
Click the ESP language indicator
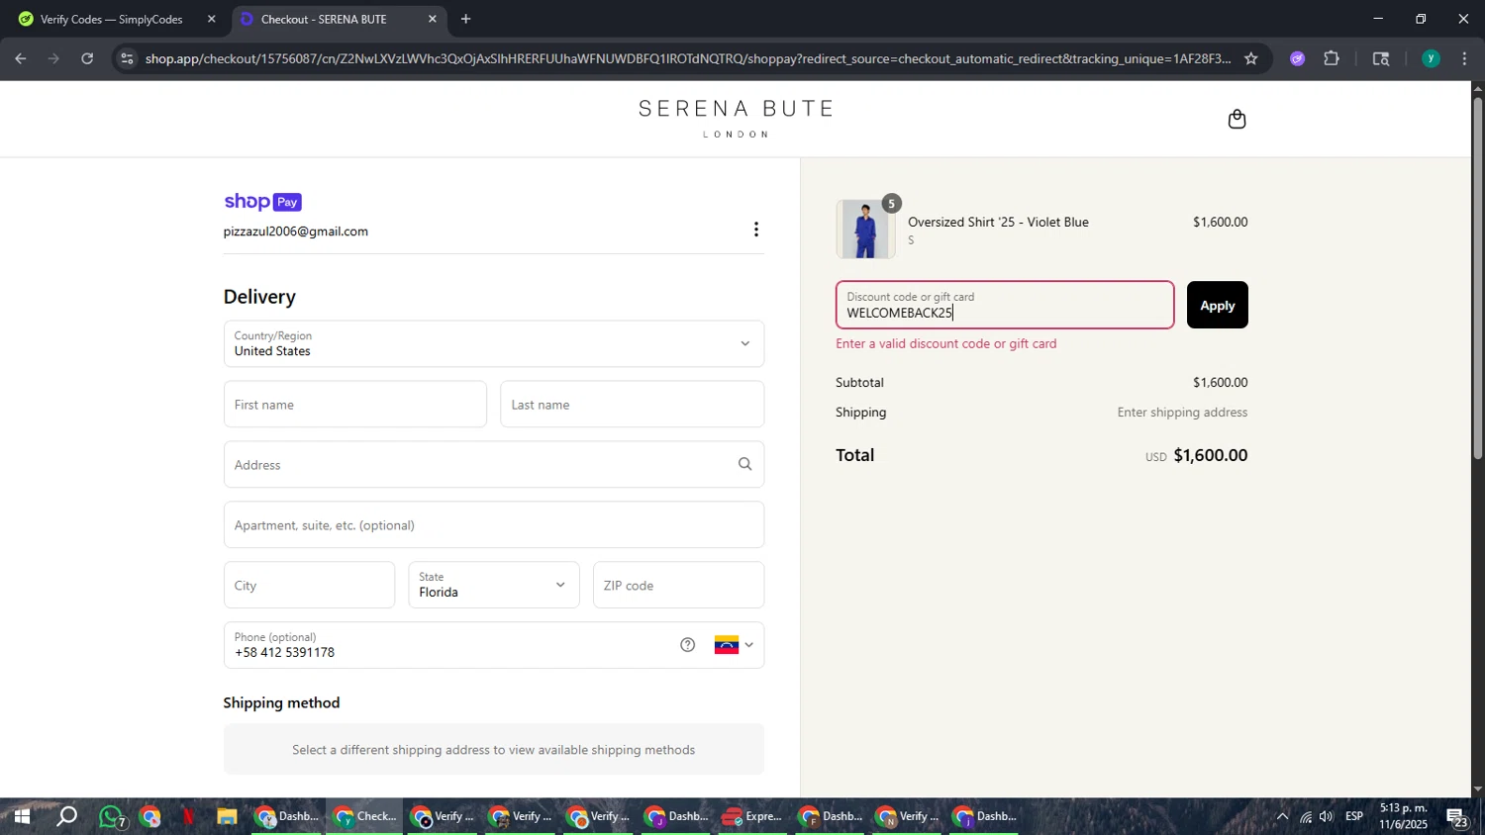[x=1354, y=816]
